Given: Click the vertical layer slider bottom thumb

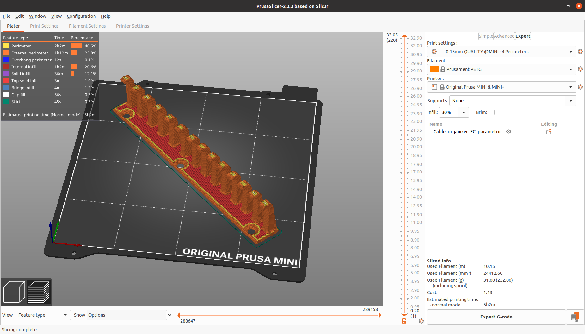Looking at the screenshot, I should pyautogui.click(x=404, y=315).
